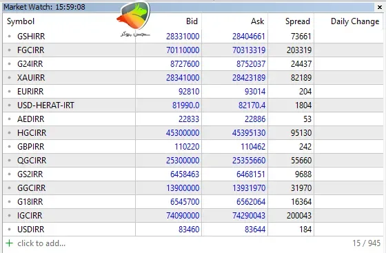
Task: Click the dot icon beside GBPIRR
Action: tap(10, 146)
